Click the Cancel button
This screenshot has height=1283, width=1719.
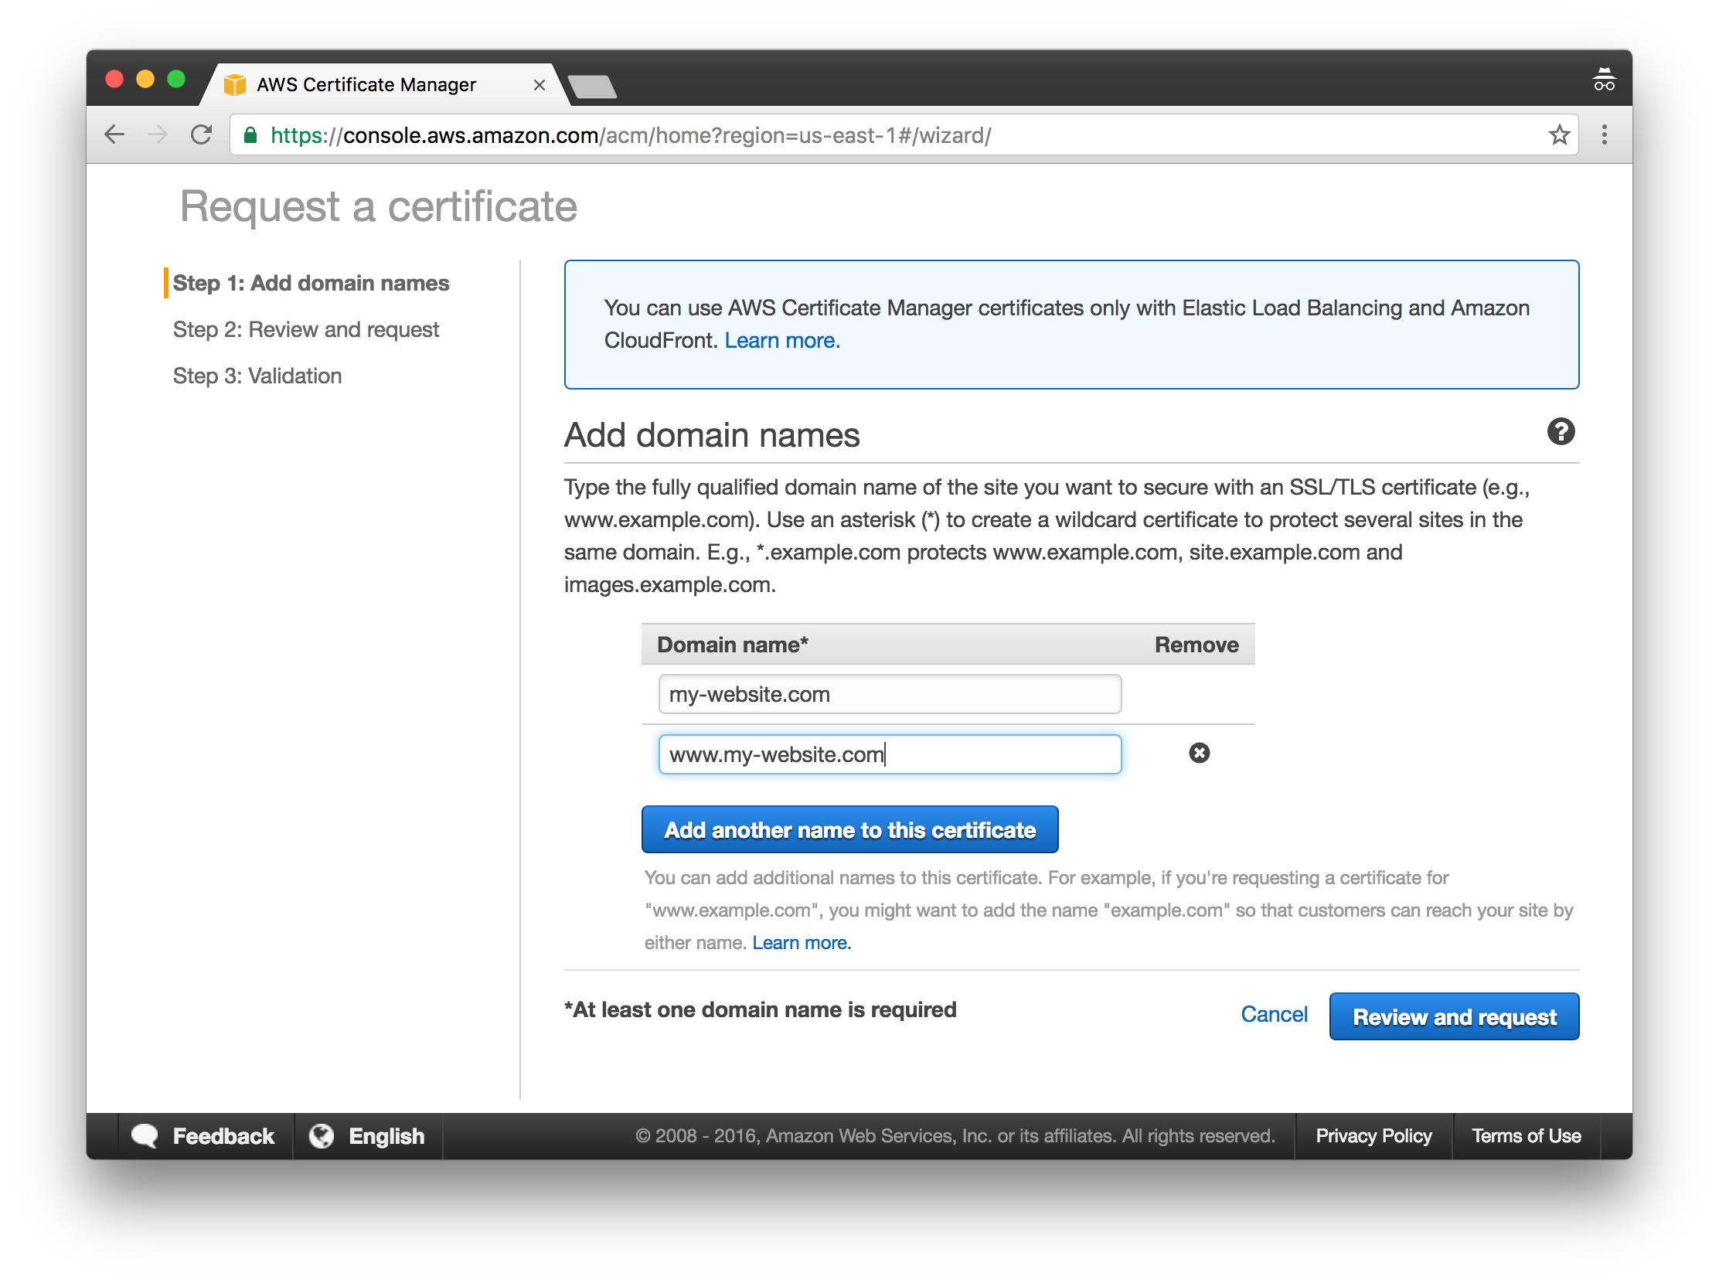tap(1273, 1016)
